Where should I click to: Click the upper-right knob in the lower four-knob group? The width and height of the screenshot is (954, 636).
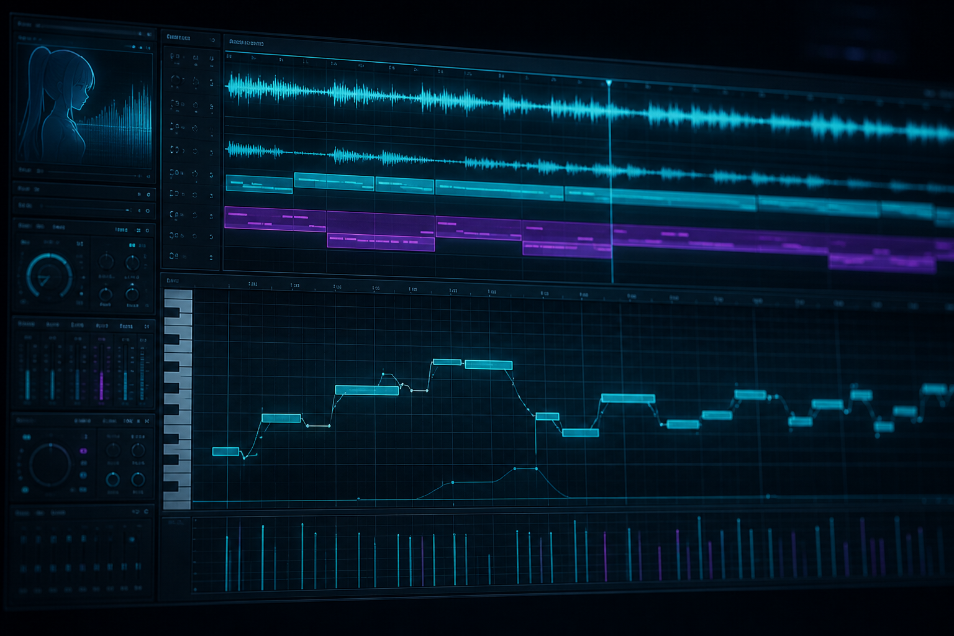click(x=138, y=450)
